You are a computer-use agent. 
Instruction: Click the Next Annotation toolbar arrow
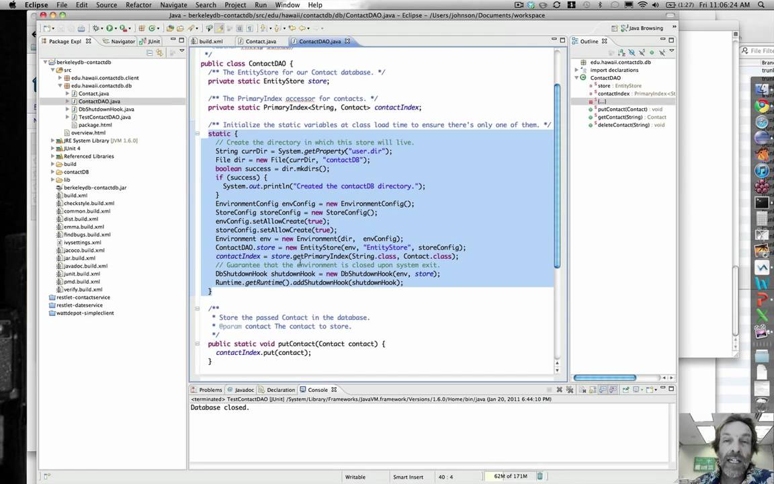[x=263, y=29]
